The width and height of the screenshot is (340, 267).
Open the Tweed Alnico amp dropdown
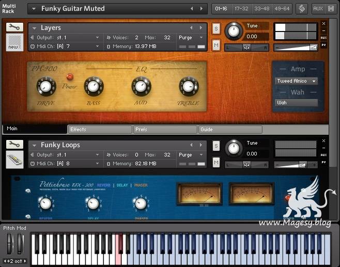click(x=296, y=81)
